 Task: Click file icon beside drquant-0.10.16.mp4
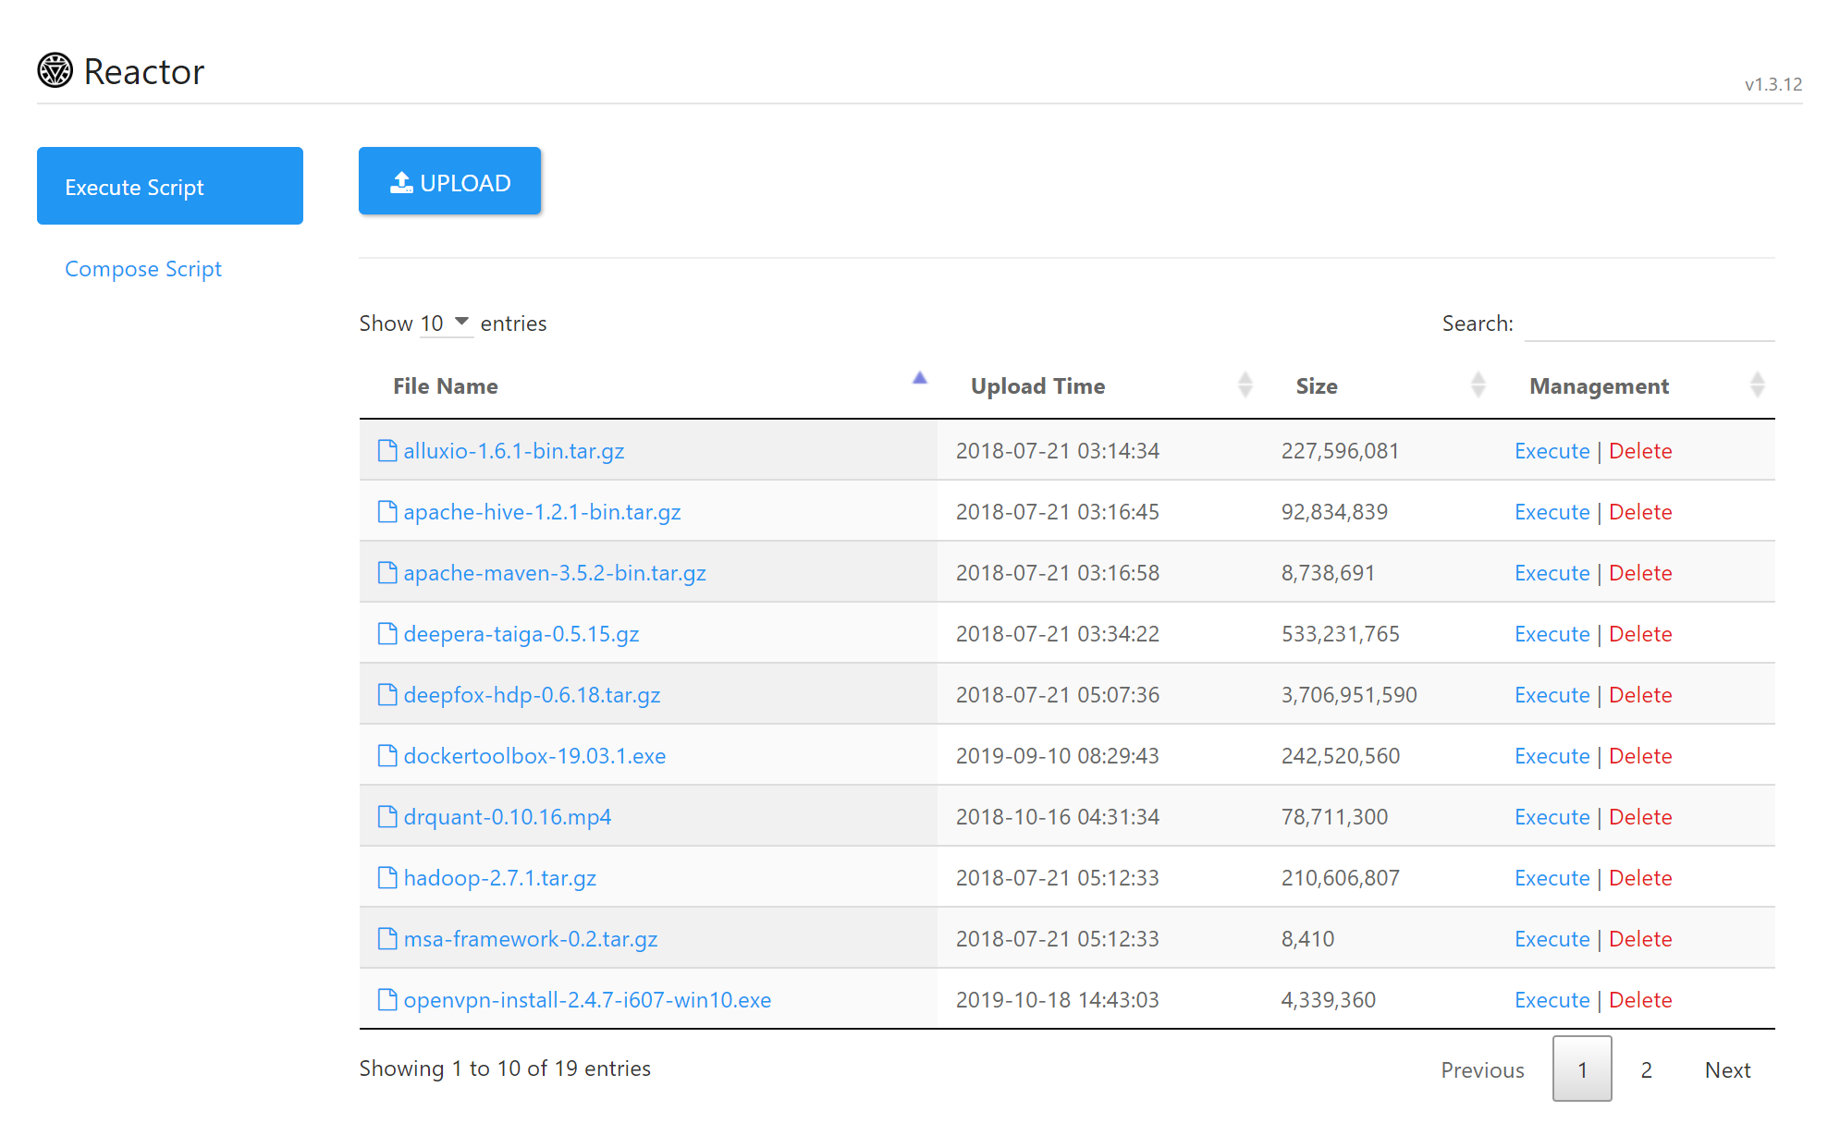387,817
